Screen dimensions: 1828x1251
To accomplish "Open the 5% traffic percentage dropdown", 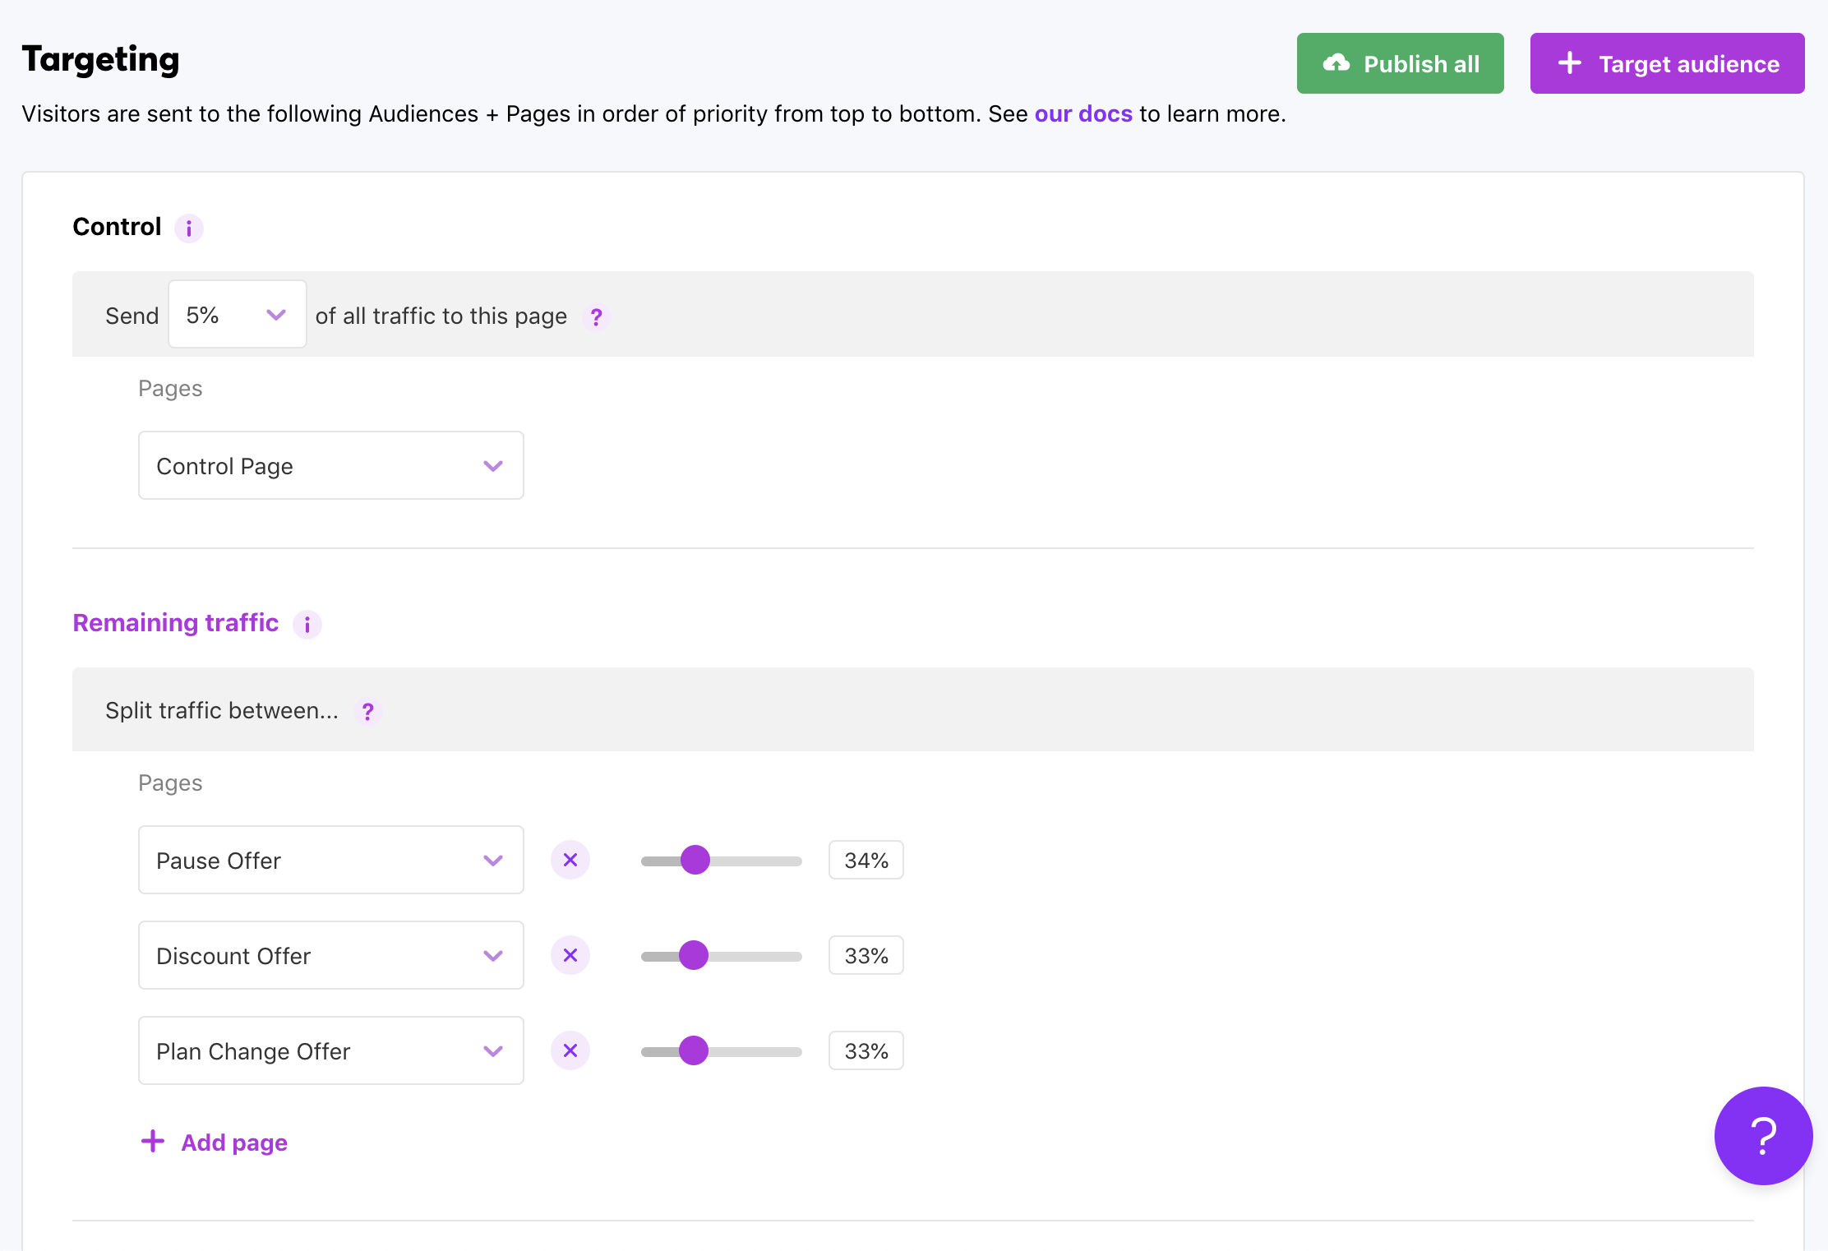I will click(238, 315).
